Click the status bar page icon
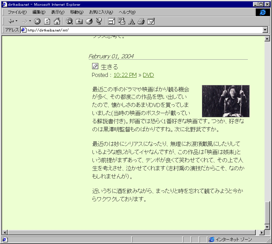272x244 pixels. pos(5,240)
